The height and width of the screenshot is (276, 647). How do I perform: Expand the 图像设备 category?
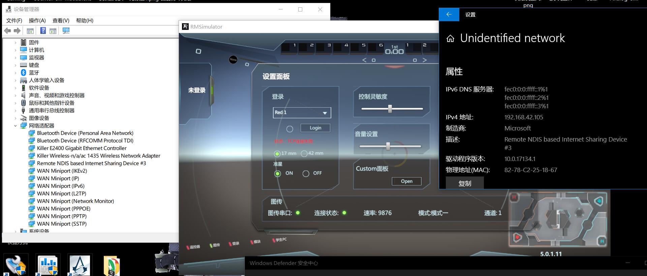click(15, 118)
